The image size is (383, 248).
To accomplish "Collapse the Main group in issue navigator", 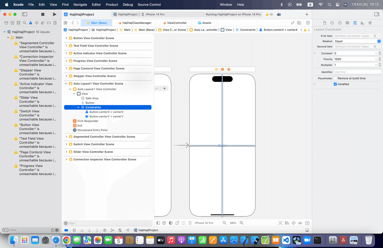I will [9, 38].
